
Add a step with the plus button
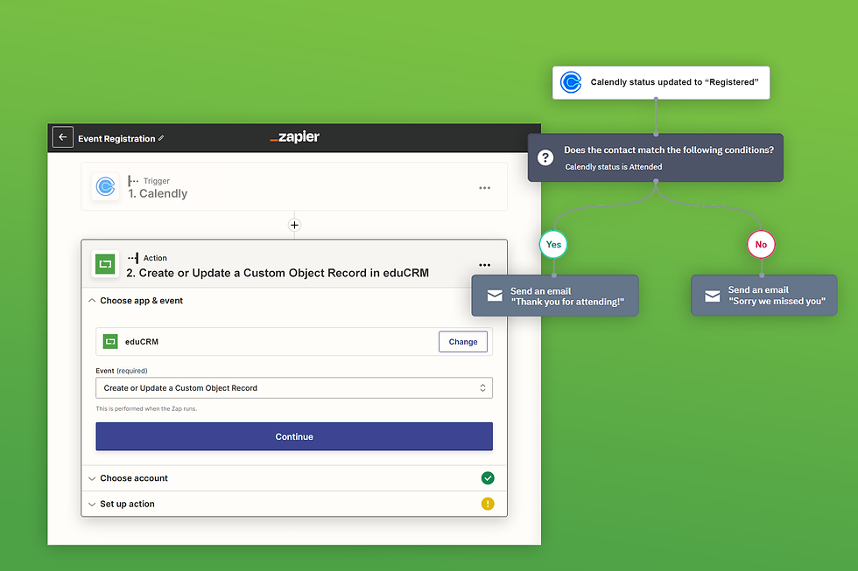294,225
